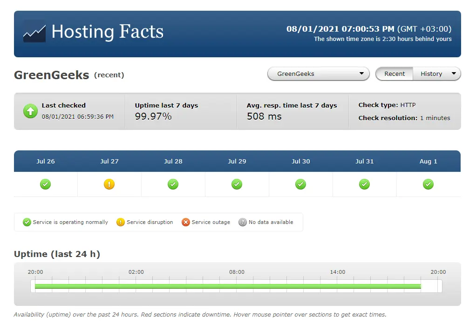Click the 14:00 marker on uptime timeline
The width and height of the screenshot is (476, 325).
coord(338,272)
